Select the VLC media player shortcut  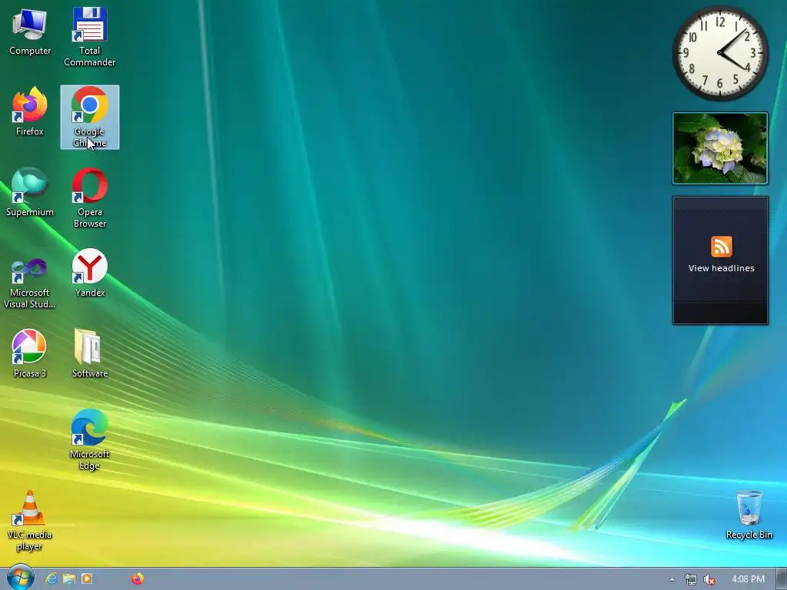[x=30, y=521]
